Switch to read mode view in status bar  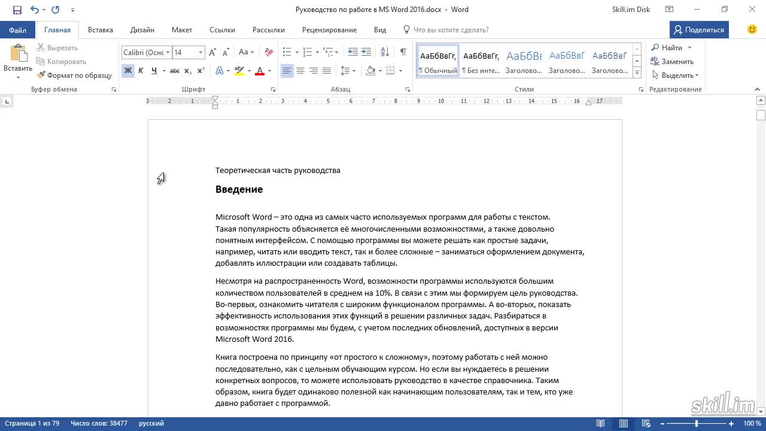[600, 424]
